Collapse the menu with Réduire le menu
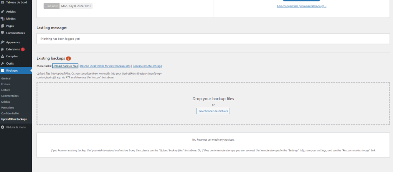393x172 pixels. [13, 127]
